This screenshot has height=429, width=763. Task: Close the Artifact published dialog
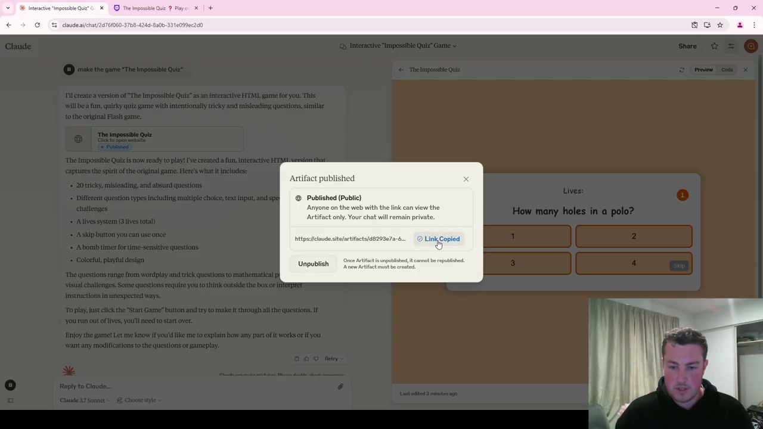[466, 179]
